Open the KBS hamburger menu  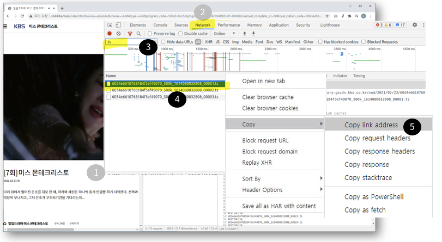click(x=5, y=26)
